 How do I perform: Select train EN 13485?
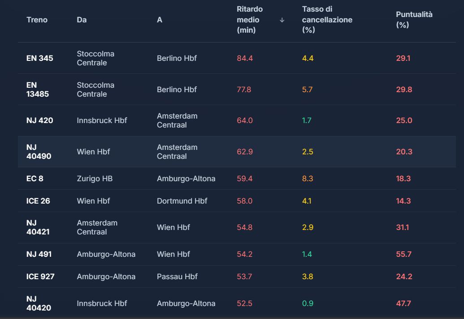point(38,89)
